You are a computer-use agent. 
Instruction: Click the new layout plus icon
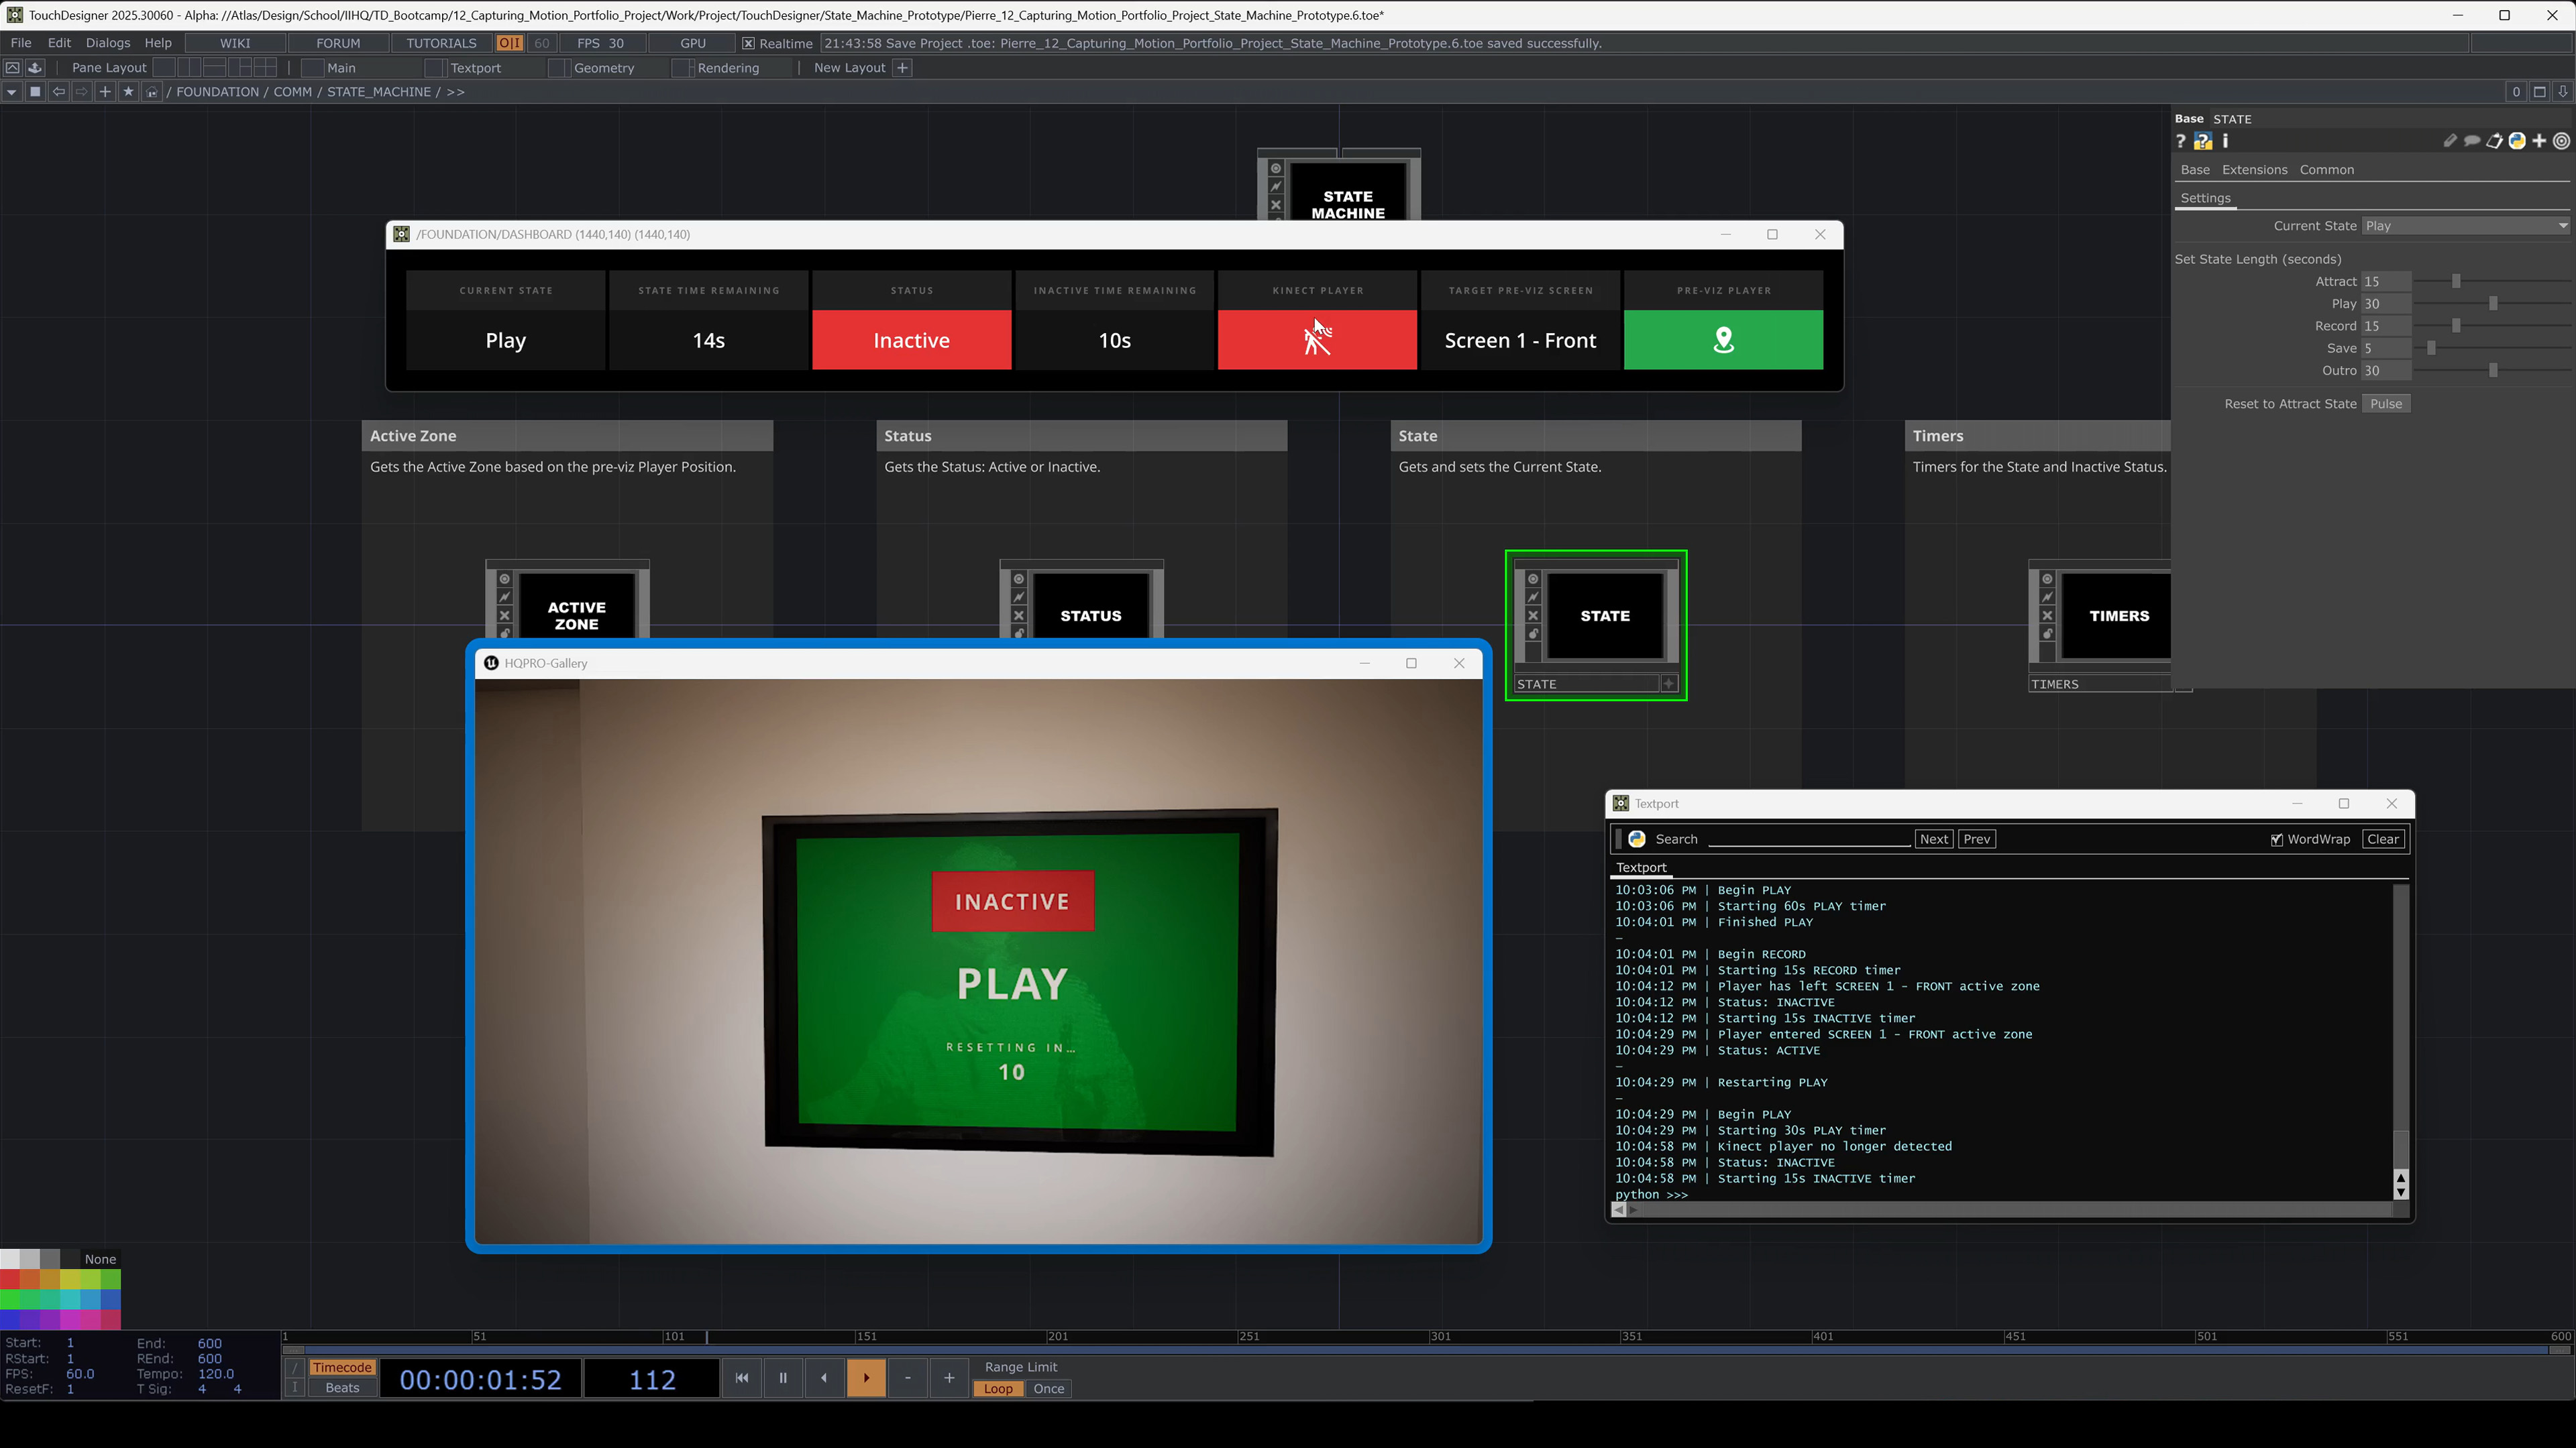(x=902, y=67)
